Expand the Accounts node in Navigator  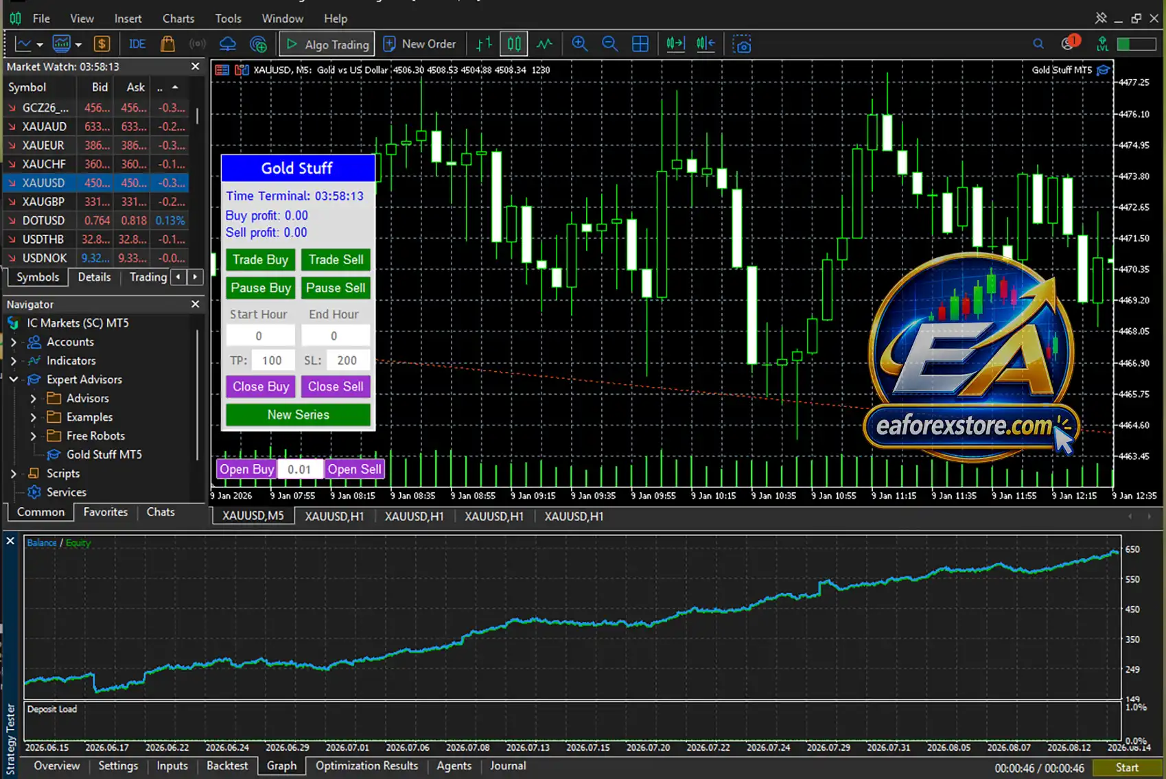13,342
